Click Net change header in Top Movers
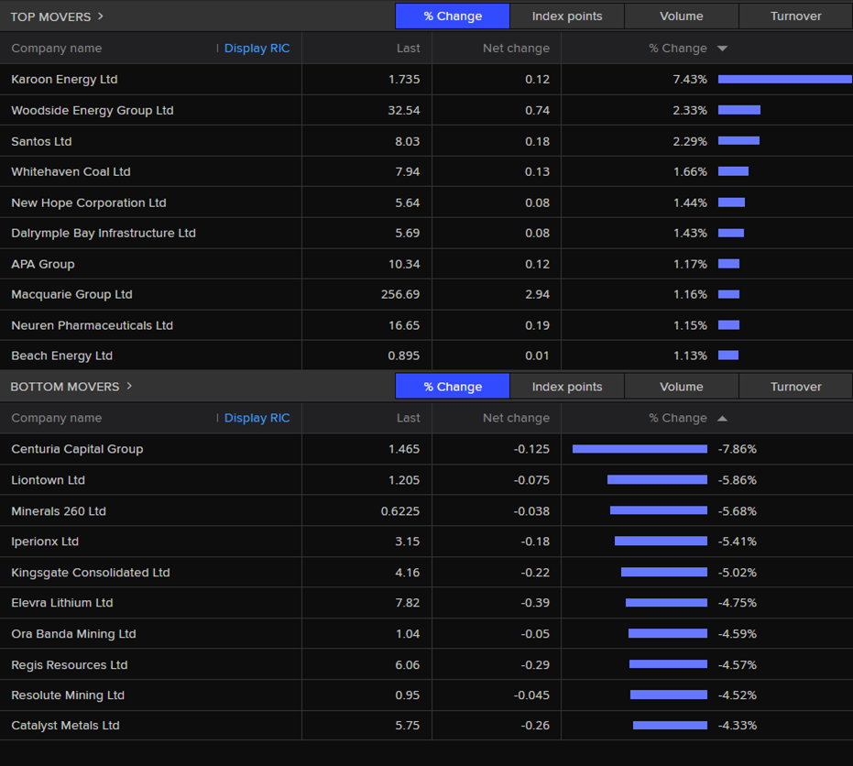The height and width of the screenshot is (766, 853). [516, 49]
